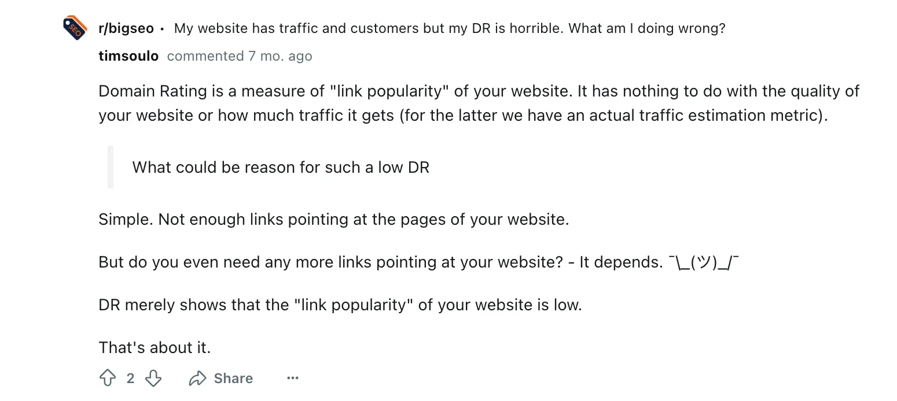Screen dimensions: 897x401
Task: Click the downward arrow to vote down
Action: (x=153, y=378)
